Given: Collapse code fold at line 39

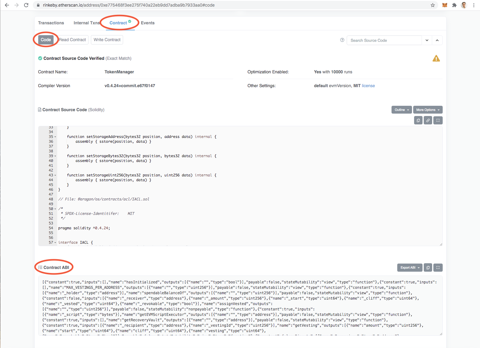Looking at the screenshot, I should (55, 156).
